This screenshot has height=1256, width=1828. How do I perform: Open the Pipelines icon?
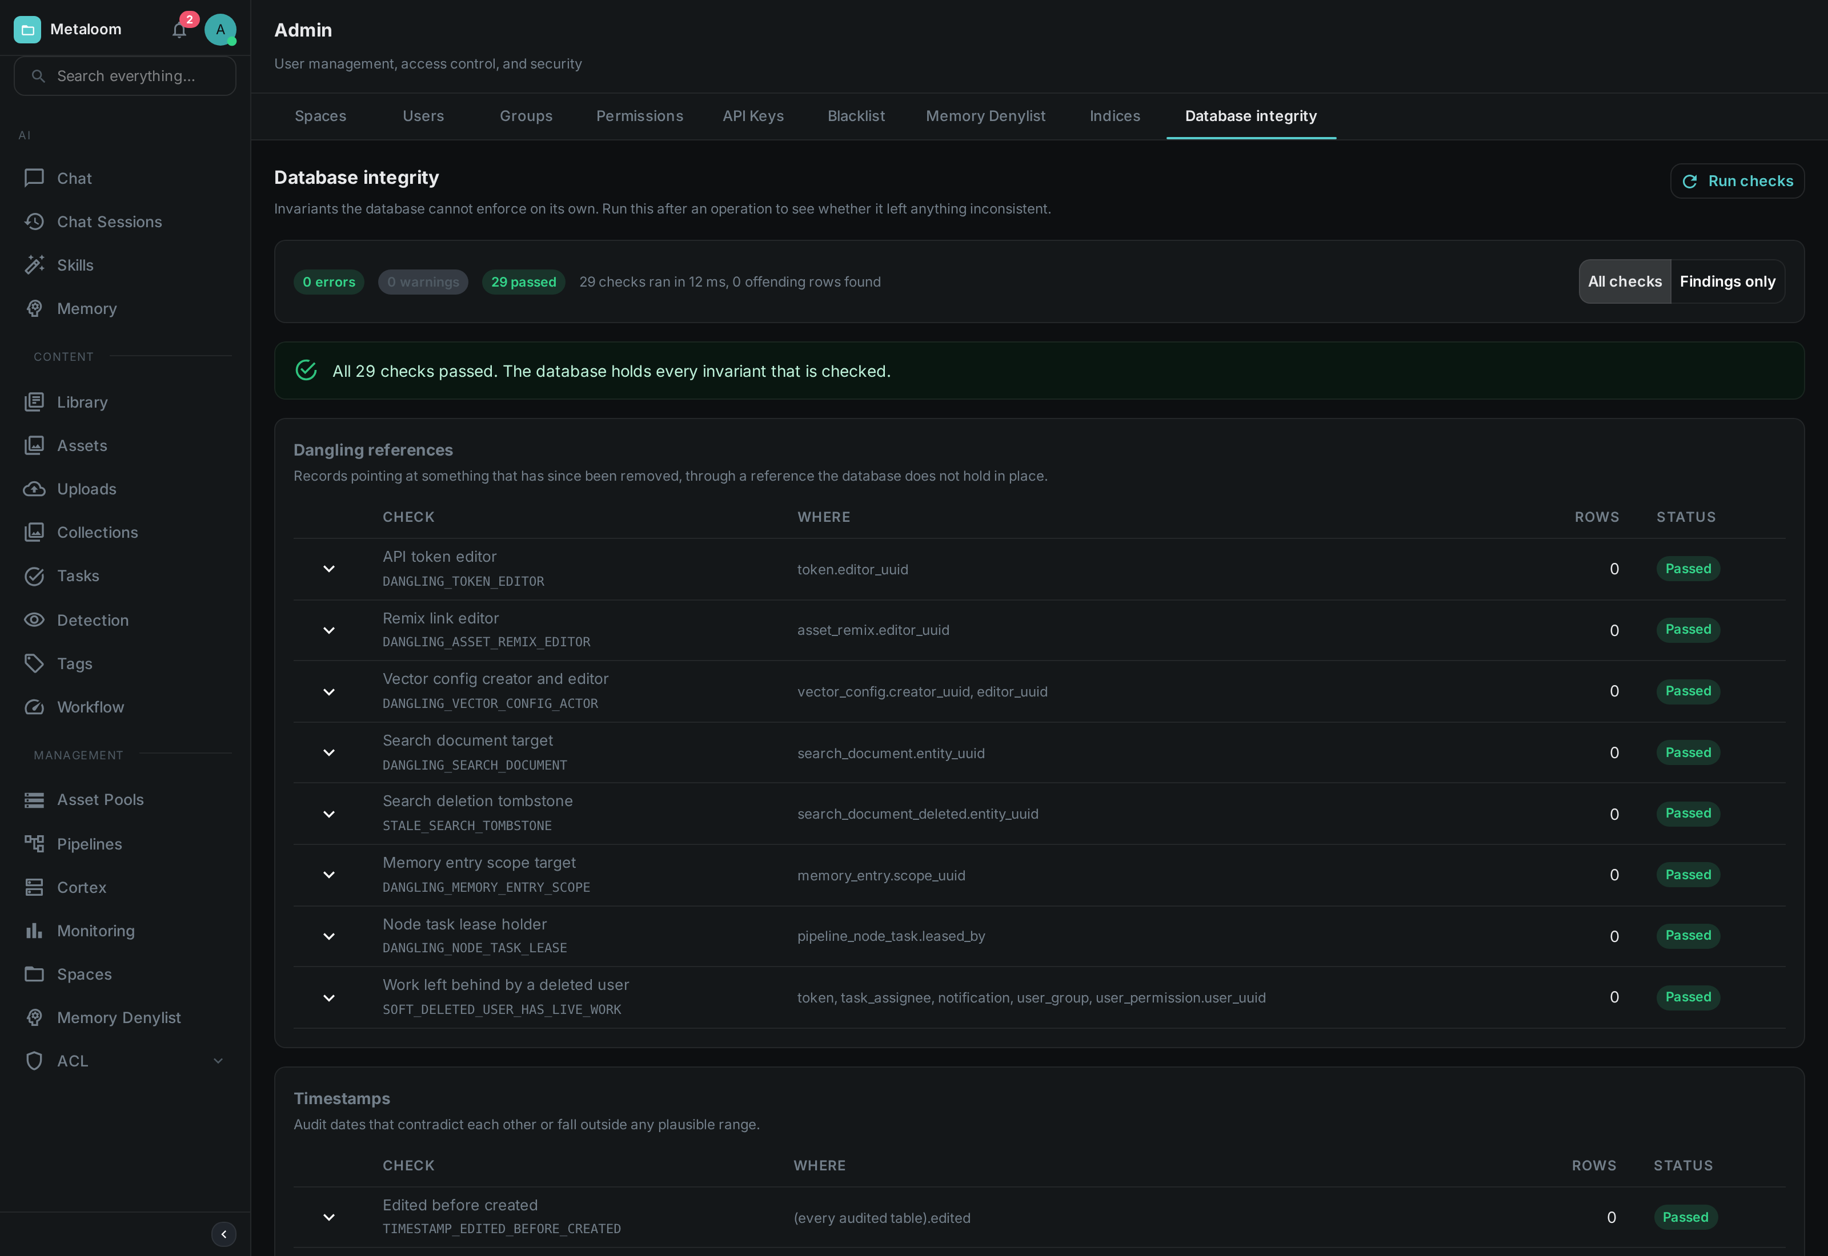(34, 844)
